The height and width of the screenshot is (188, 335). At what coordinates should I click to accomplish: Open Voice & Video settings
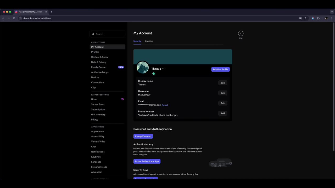pos(108,142)
